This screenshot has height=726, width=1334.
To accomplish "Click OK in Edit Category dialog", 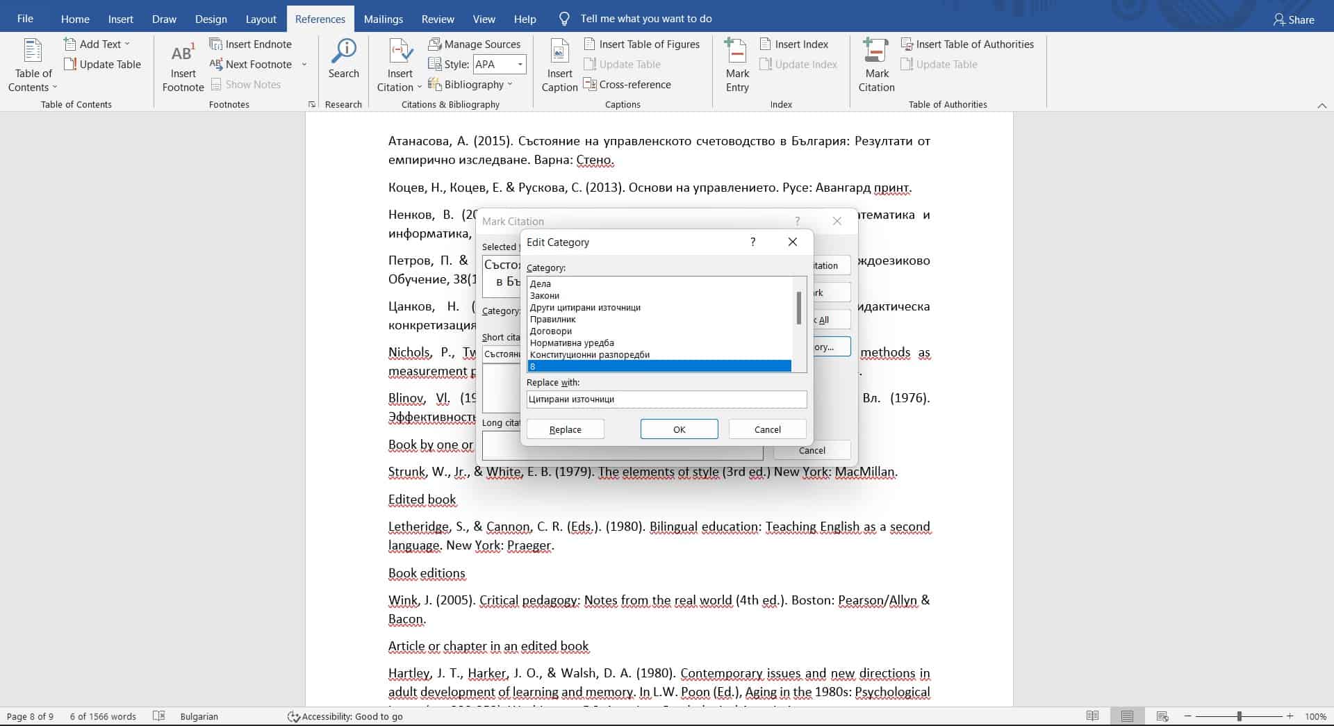I will coord(679,429).
